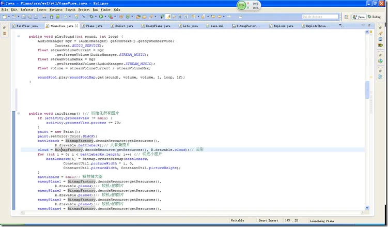Click the New Java Package icon

(x=121, y=17)
